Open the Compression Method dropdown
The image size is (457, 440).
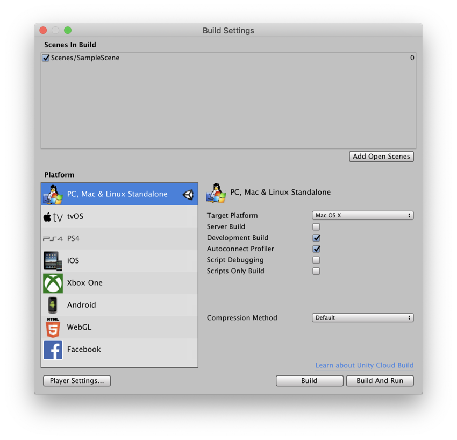(362, 317)
